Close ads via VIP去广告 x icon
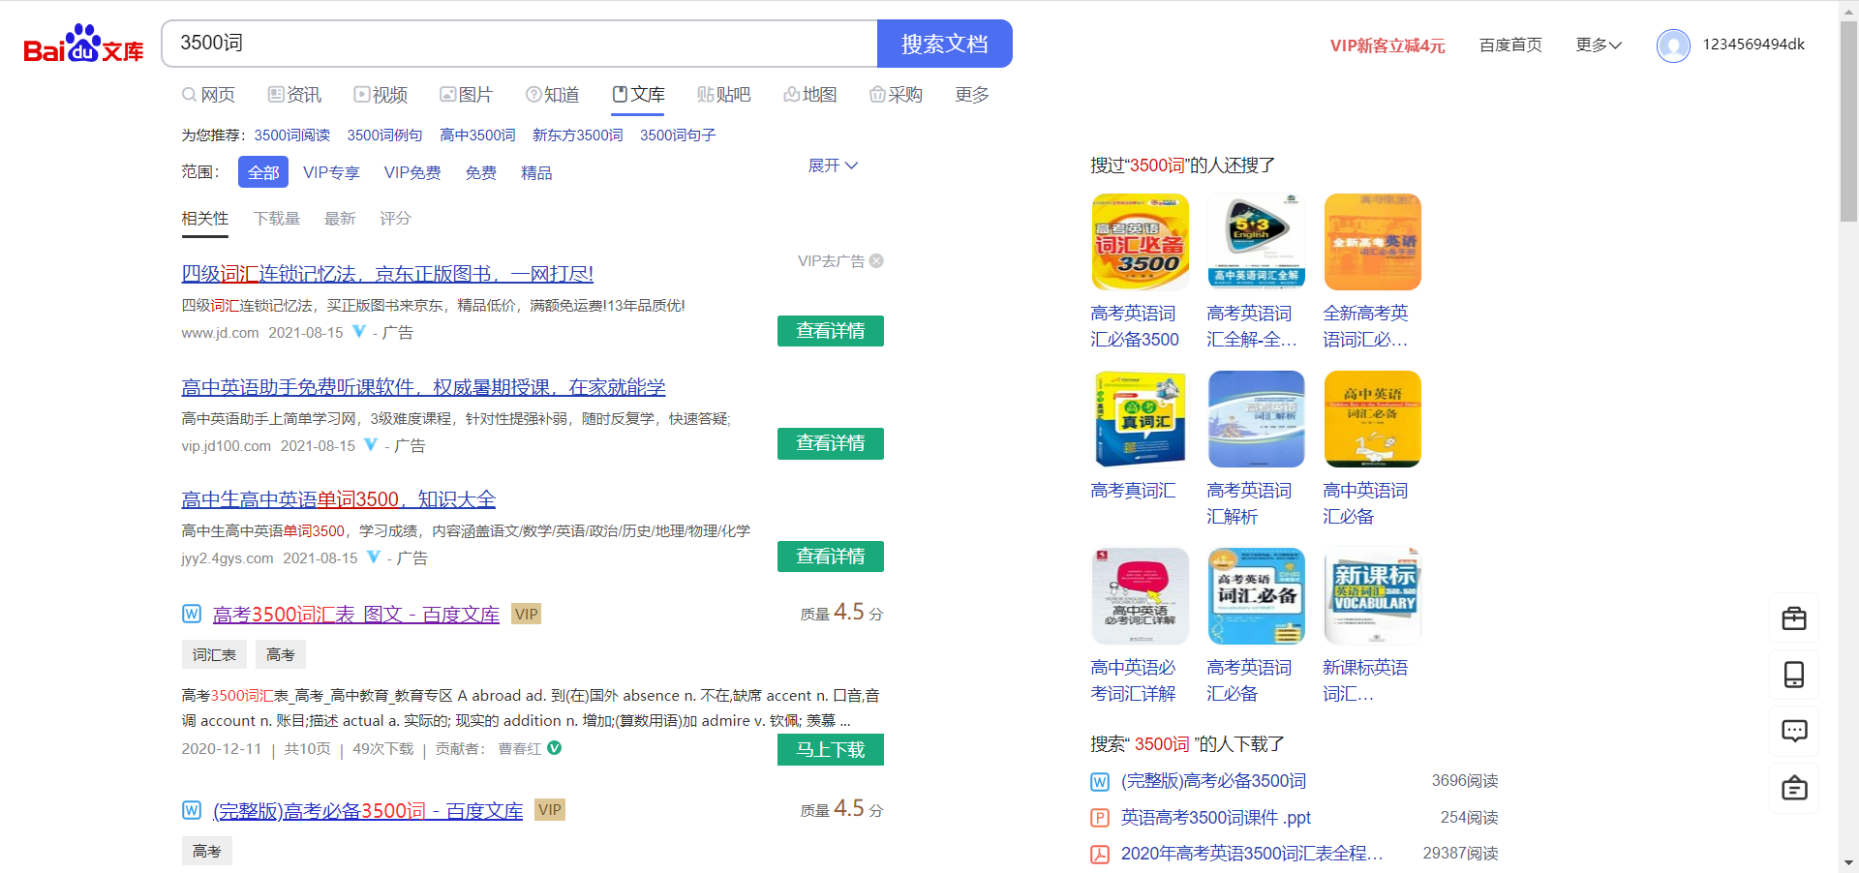 [x=876, y=260]
